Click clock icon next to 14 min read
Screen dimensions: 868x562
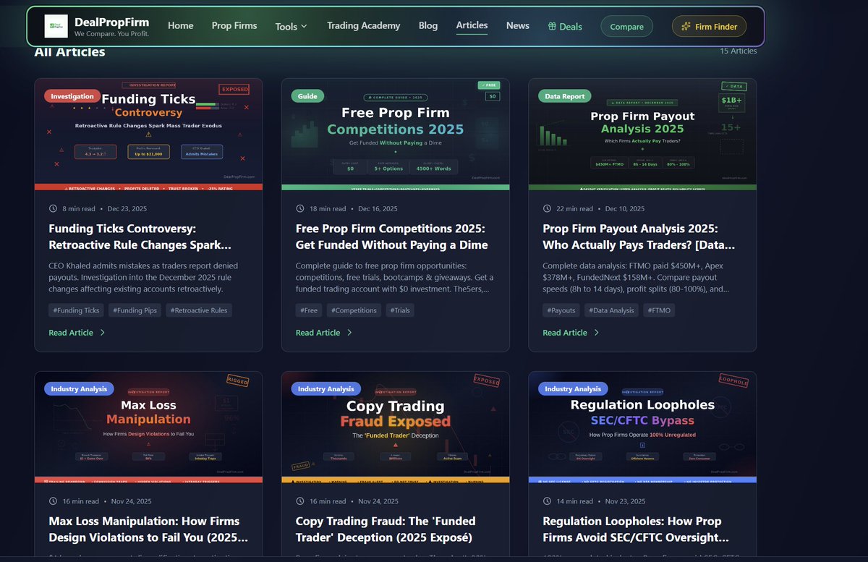547,501
